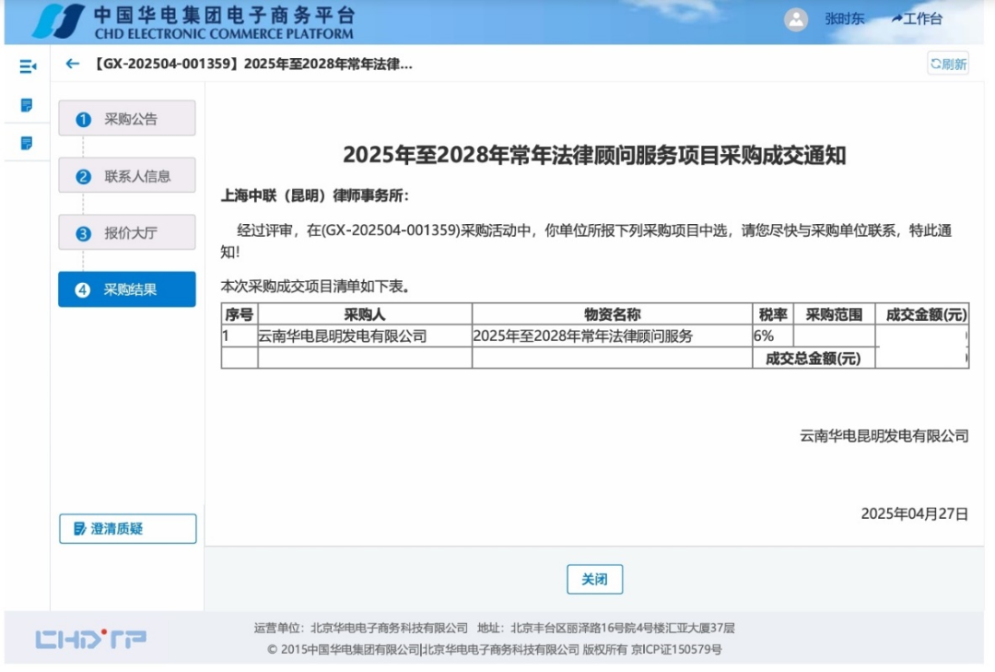Click the signature 云南华电昆明发电有限公司 below table
The height and width of the screenshot is (672, 995).
point(884,436)
